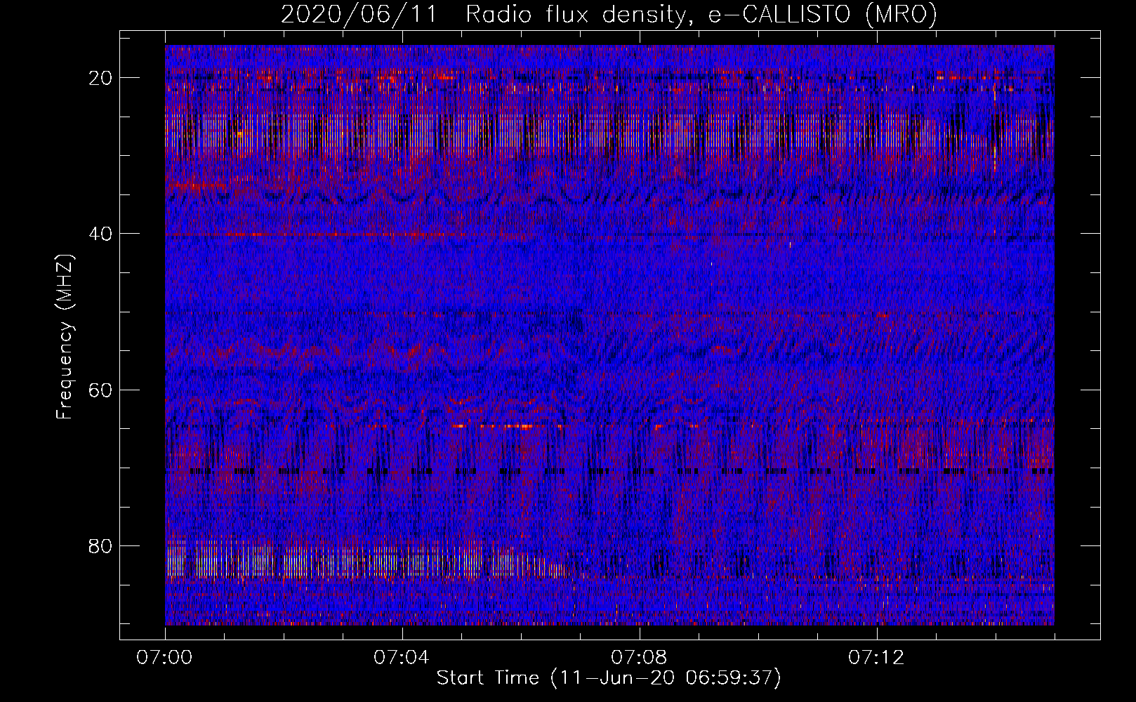Viewport: 1136px width, 702px height.
Task: Select the 07:08 time tick label
Action: tap(639, 658)
